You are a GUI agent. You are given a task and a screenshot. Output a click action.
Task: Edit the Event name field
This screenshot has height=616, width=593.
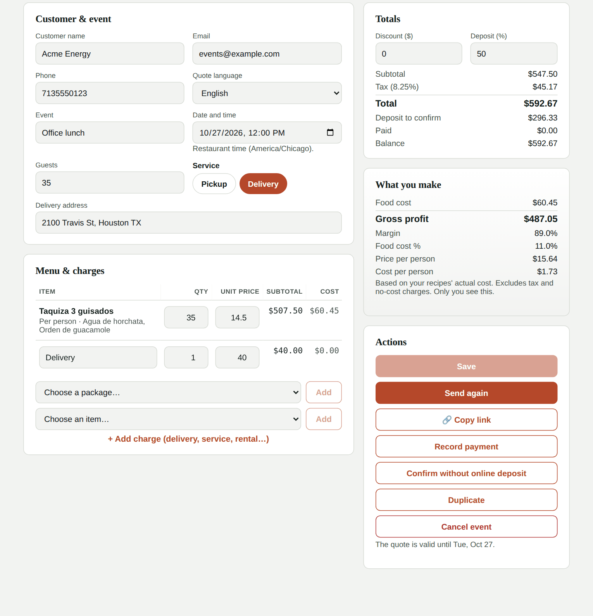point(110,132)
